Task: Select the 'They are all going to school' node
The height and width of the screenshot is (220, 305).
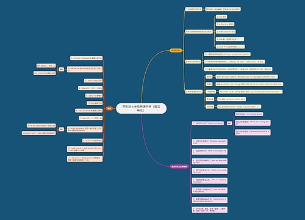Action: 210,181
